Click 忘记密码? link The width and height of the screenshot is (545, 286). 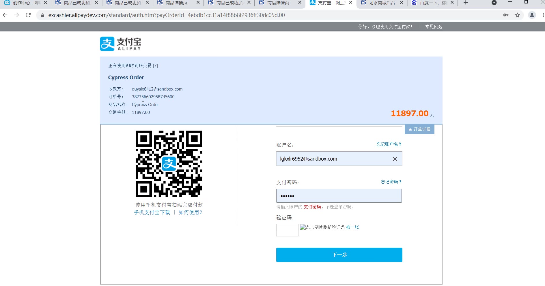coord(391,182)
